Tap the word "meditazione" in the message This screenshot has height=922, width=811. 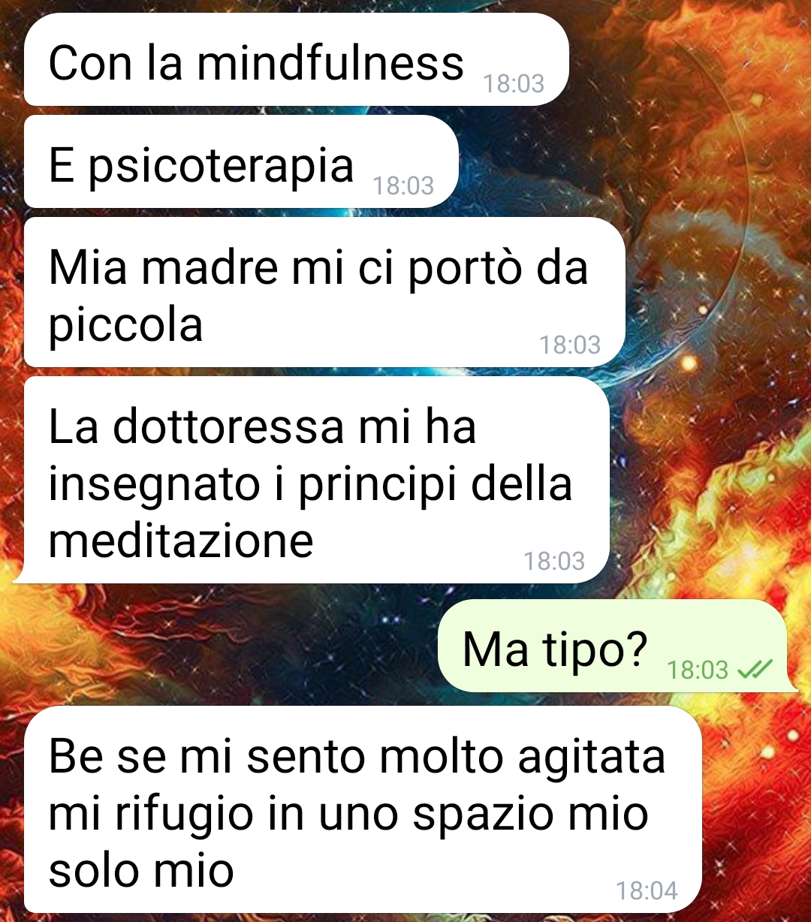181,540
